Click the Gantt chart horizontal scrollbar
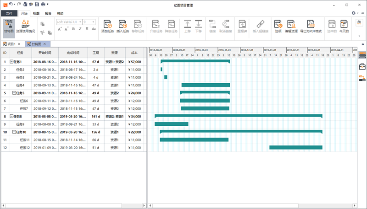The width and height of the screenshot is (367, 209). (225, 205)
